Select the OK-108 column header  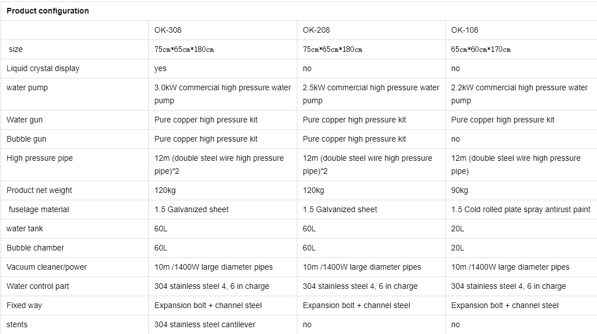[x=465, y=30]
